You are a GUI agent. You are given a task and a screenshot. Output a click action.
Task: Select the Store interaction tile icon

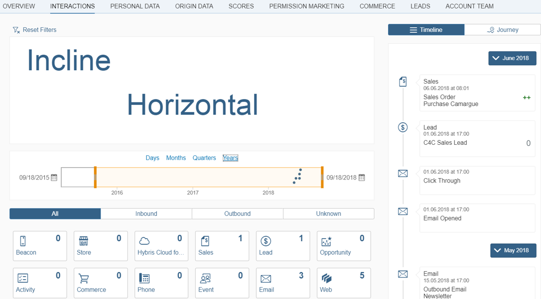click(x=84, y=241)
